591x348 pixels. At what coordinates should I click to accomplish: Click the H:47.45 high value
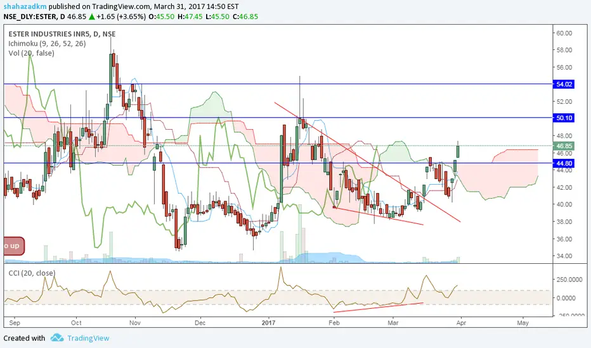190,16
